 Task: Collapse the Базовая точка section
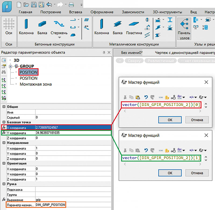(4, 122)
